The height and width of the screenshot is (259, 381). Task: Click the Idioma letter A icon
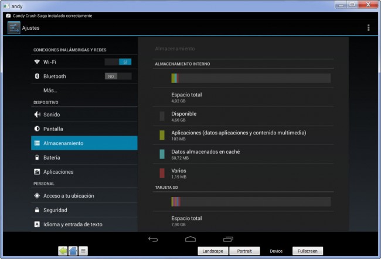pos(37,224)
